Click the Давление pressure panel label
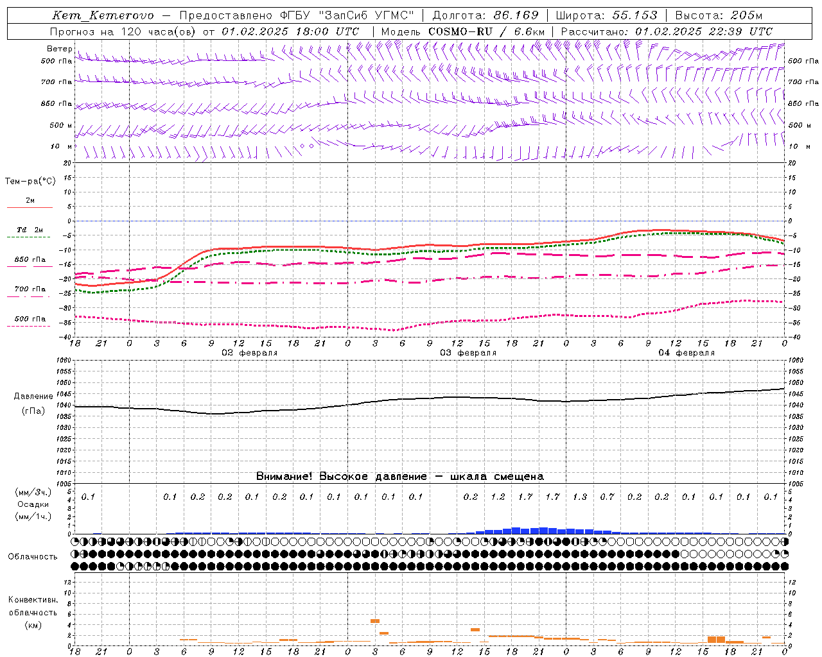 33,397
